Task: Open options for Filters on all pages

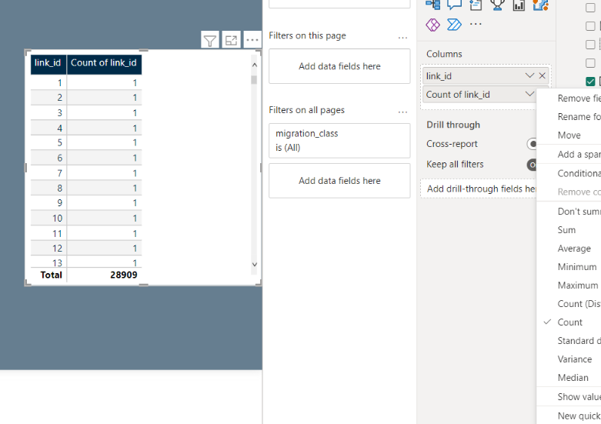Action: [x=402, y=112]
